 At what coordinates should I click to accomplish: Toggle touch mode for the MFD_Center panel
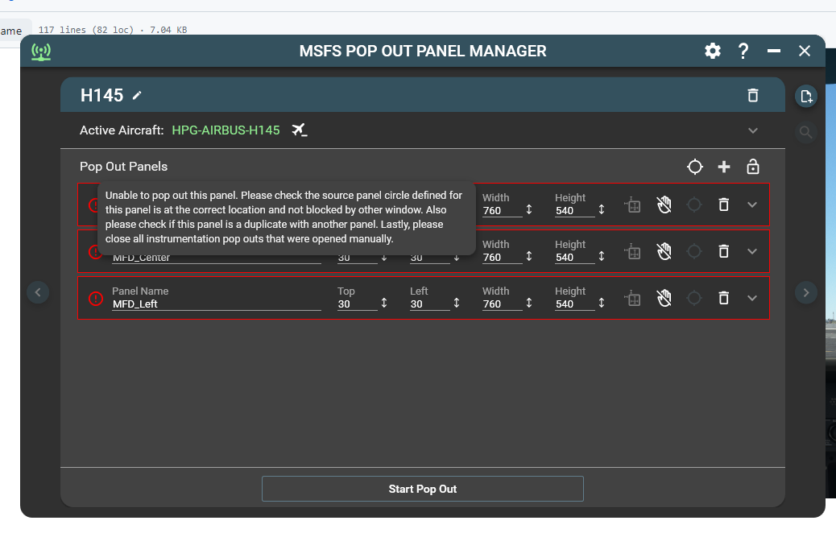(664, 250)
